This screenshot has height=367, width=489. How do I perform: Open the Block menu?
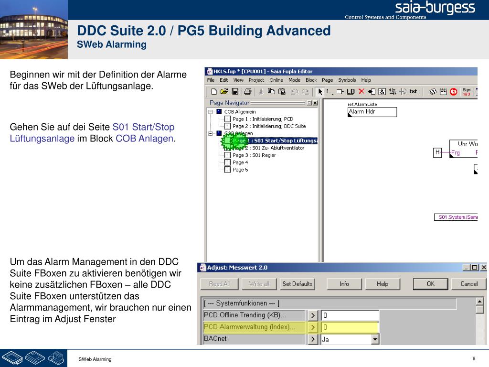(x=311, y=80)
